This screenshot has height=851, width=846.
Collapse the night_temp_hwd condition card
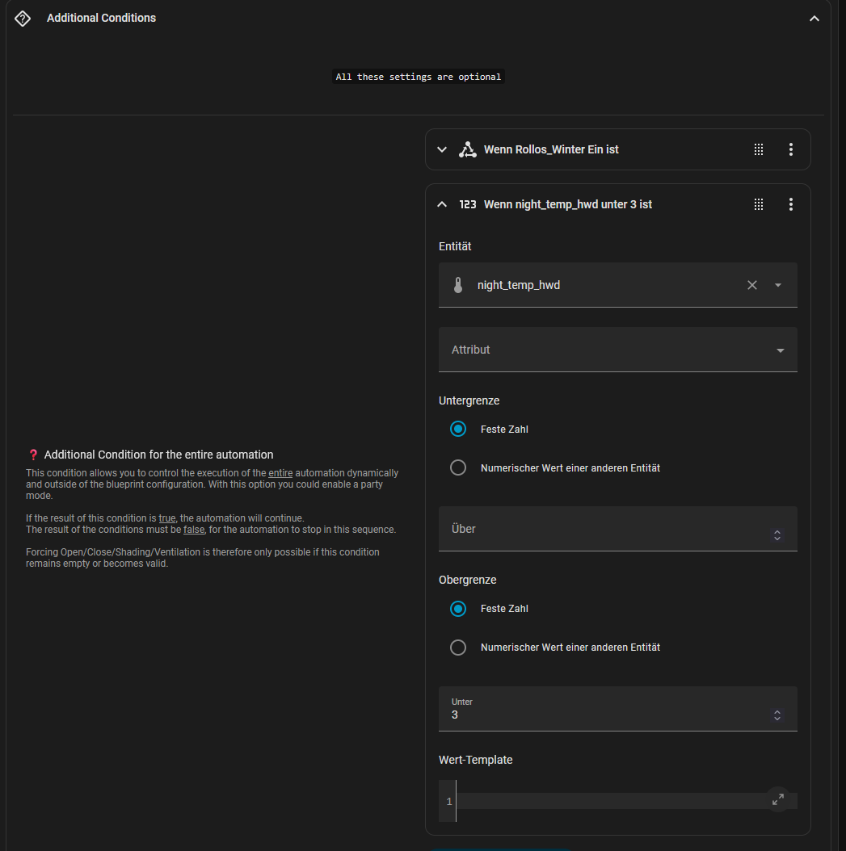click(442, 204)
